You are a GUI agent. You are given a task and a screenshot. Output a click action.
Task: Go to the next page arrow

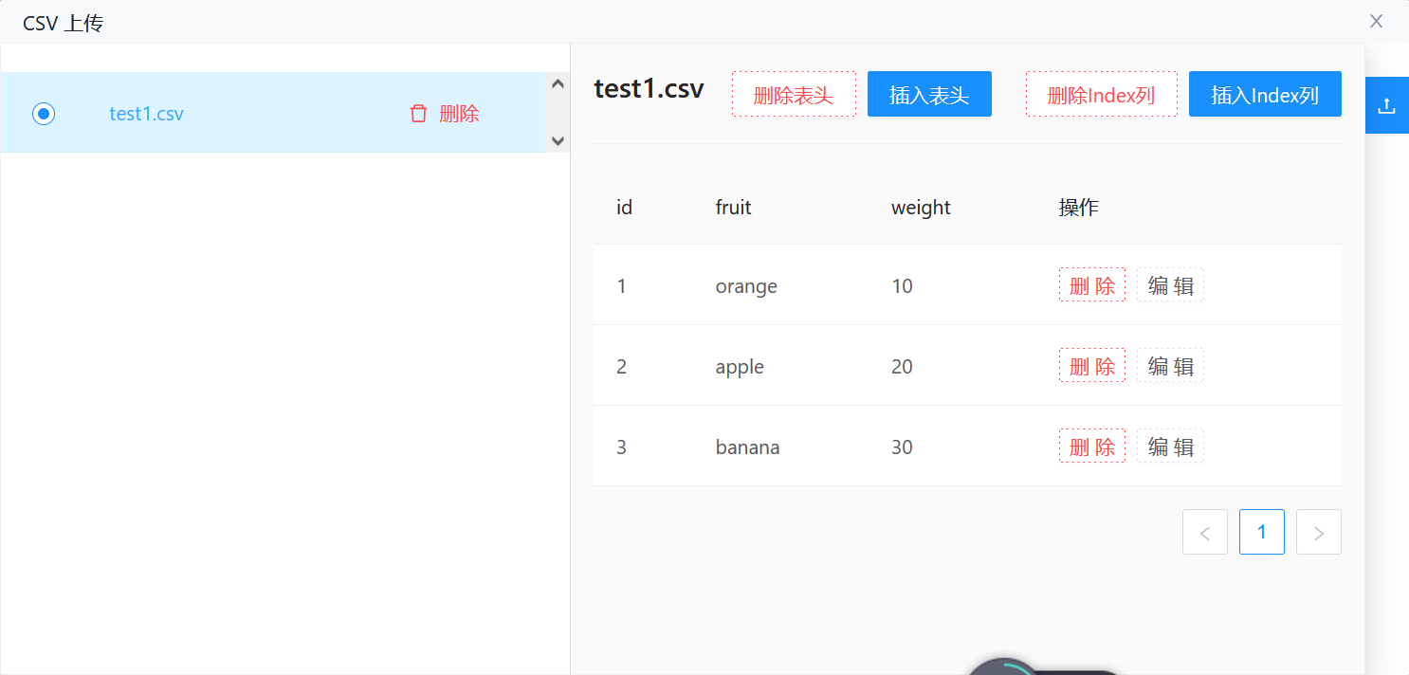[1318, 532]
